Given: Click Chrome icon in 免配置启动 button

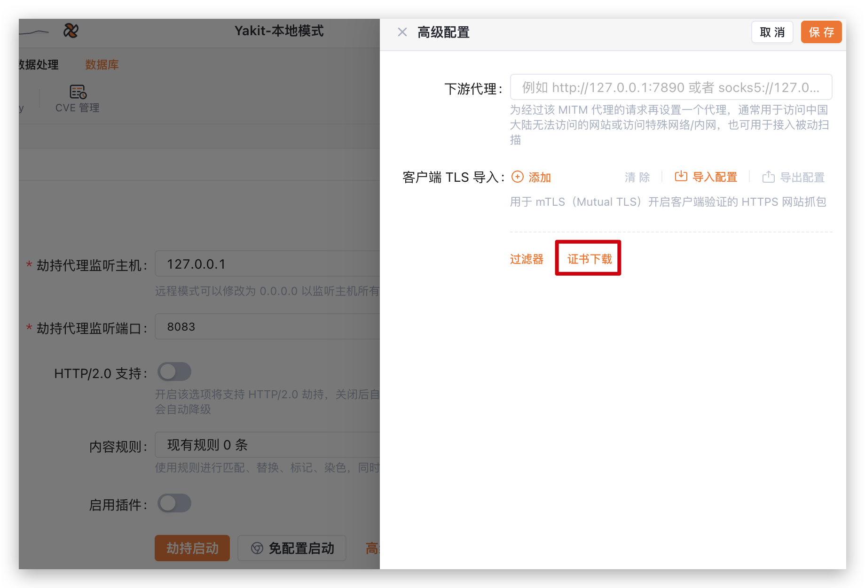Looking at the screenshot, I should tap(257, 548).
